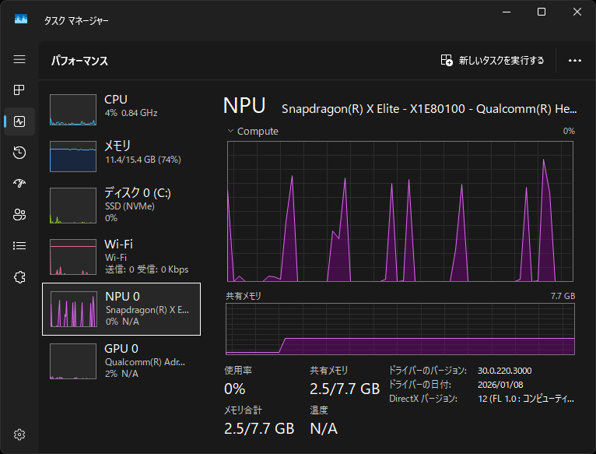
Task: Maximize the Task Manager window
Action: [x=542, y=12]
